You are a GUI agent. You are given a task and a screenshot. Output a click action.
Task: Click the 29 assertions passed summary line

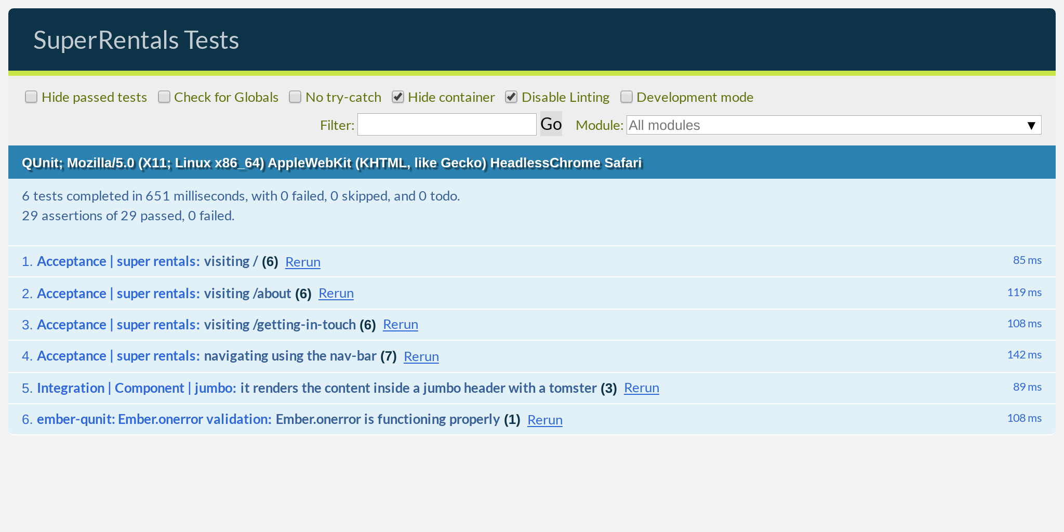pyautogui.click(x=128, y=216)
